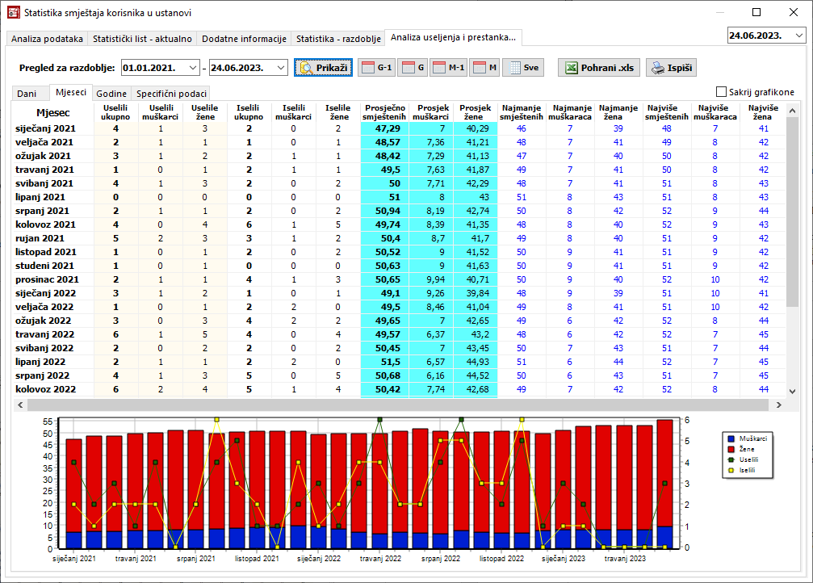Screen dimensions: 813x583
Task: Open the Statistika - razdoblje tab
Action: (x=337, y=39)
